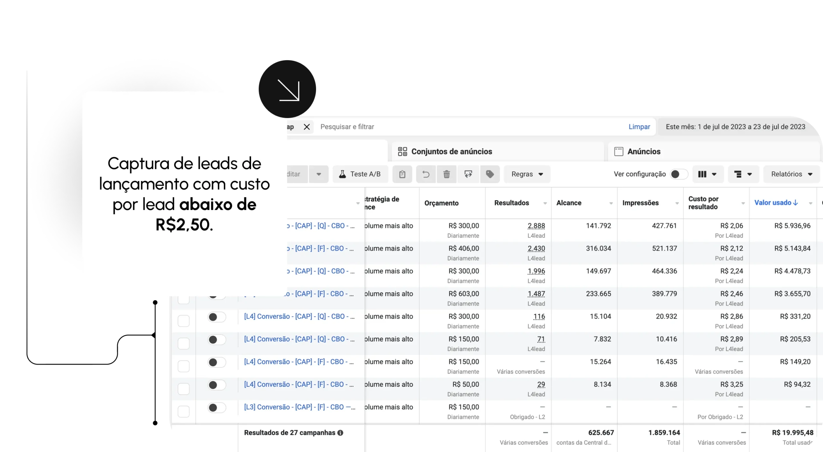This screenshot has width=823, height=452.
Task: Open Resultados column menu arrow
Action: click(x=545, y=203)
